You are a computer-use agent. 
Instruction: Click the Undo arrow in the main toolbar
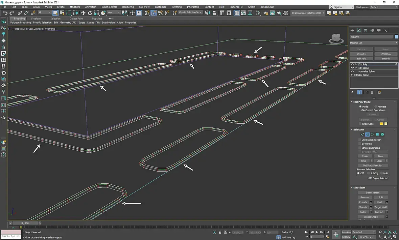coord(5,13)
